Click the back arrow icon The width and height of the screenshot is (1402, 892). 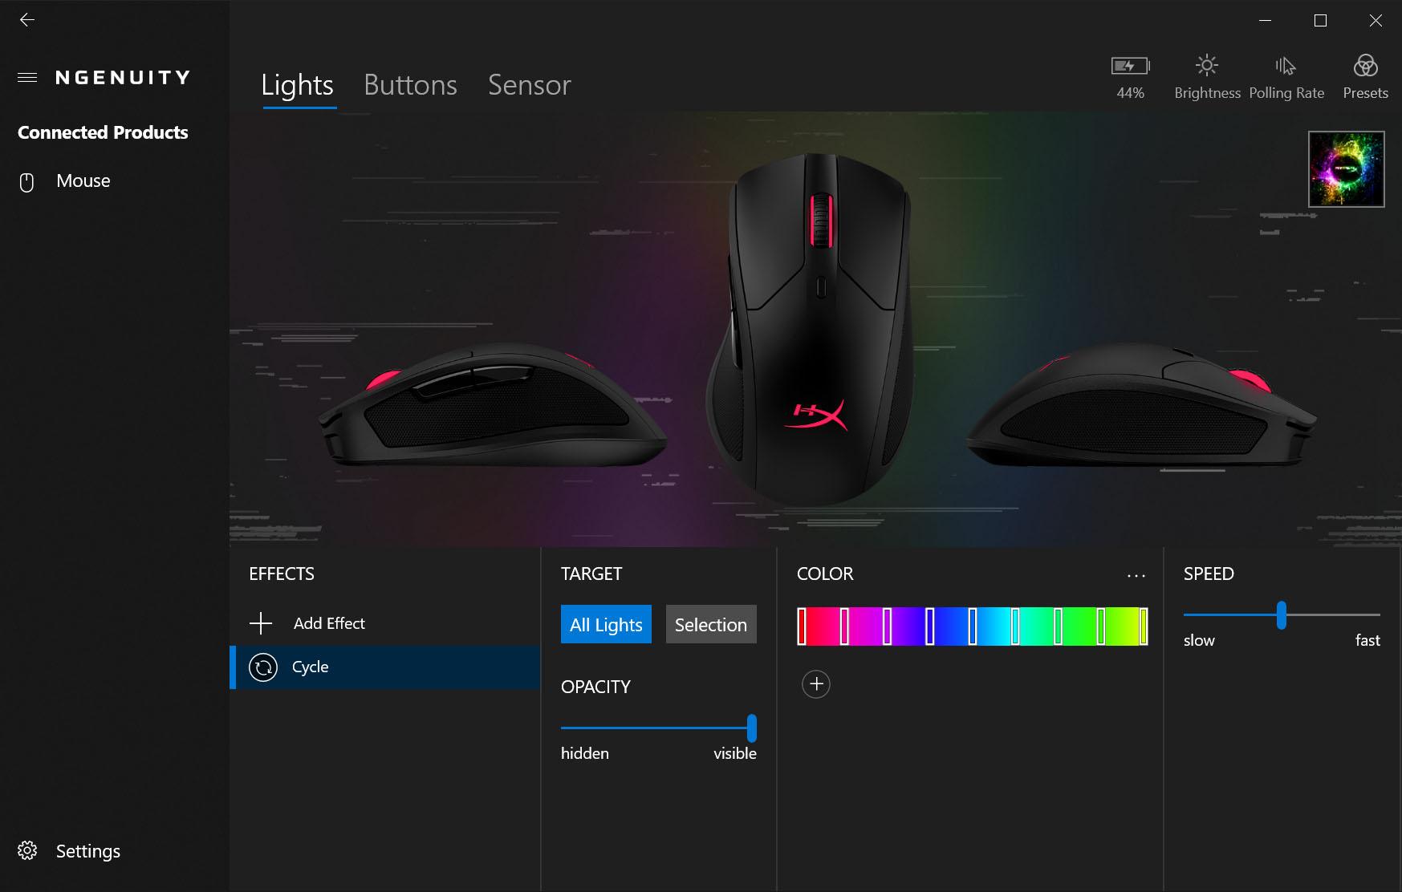click(x=27, y=20)
